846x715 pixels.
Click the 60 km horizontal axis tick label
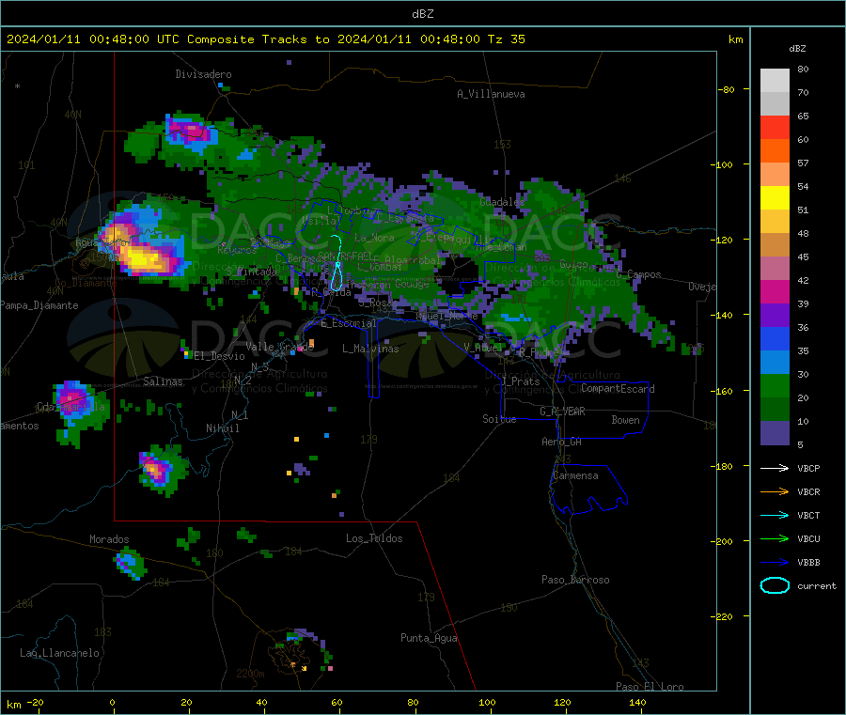pos(337,703)
